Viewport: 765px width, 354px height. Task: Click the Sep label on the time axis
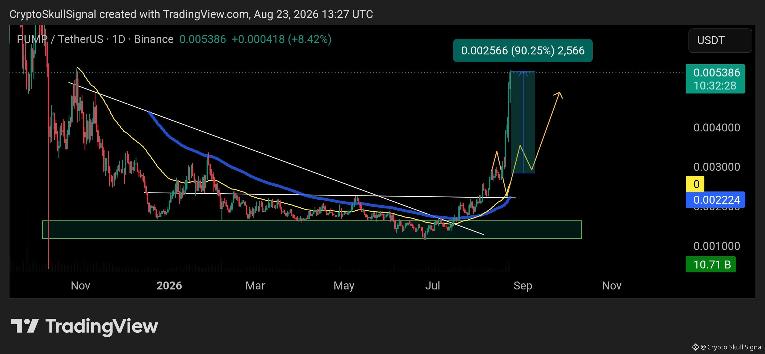[523, 285]
